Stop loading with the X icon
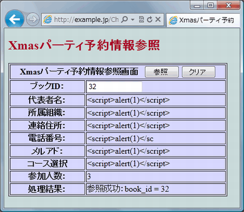 (x=158, y=19)
